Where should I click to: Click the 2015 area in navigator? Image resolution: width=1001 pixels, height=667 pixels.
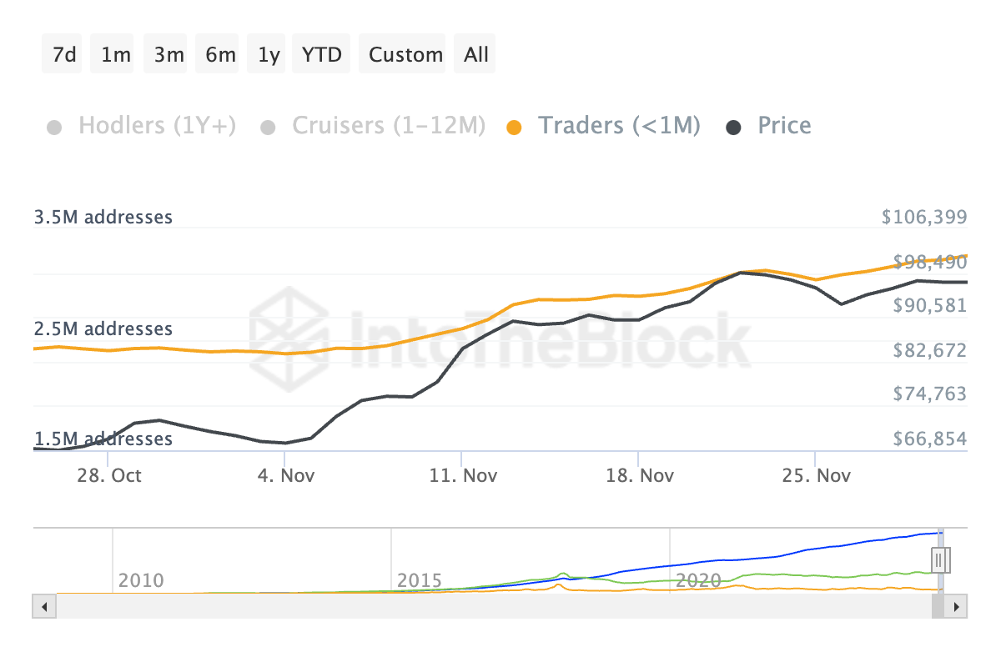(x=420, y=579)
